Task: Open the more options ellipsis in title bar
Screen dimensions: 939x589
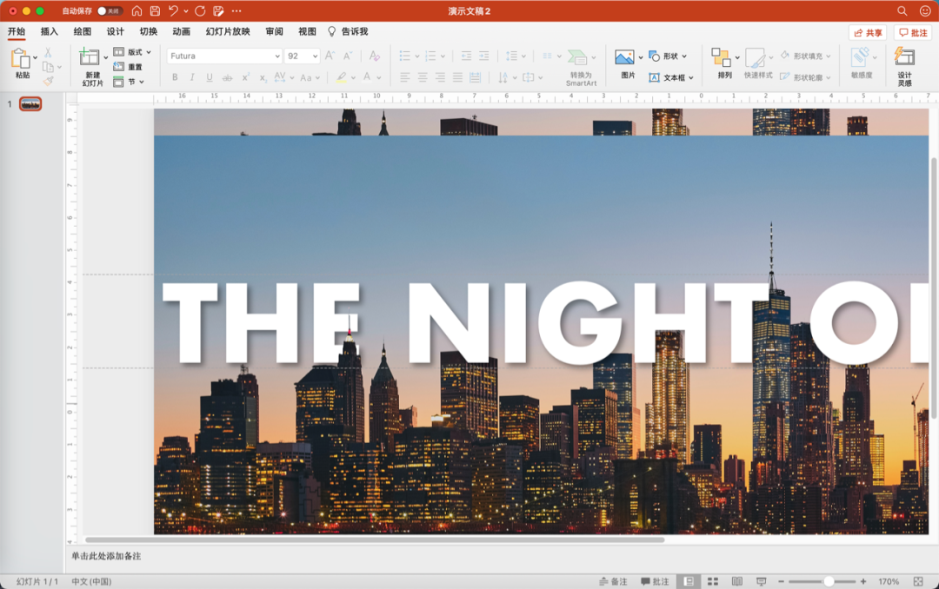Action: (x=236, y=10)
